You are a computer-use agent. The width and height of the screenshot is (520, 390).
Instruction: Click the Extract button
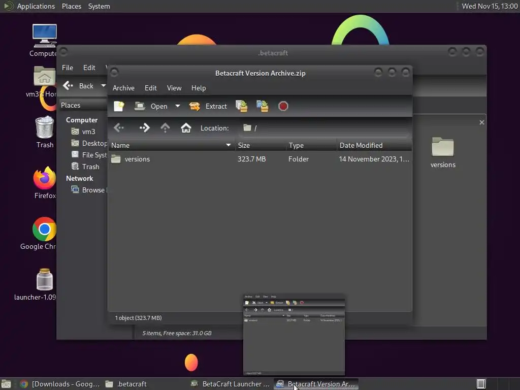tap(208, 106)
